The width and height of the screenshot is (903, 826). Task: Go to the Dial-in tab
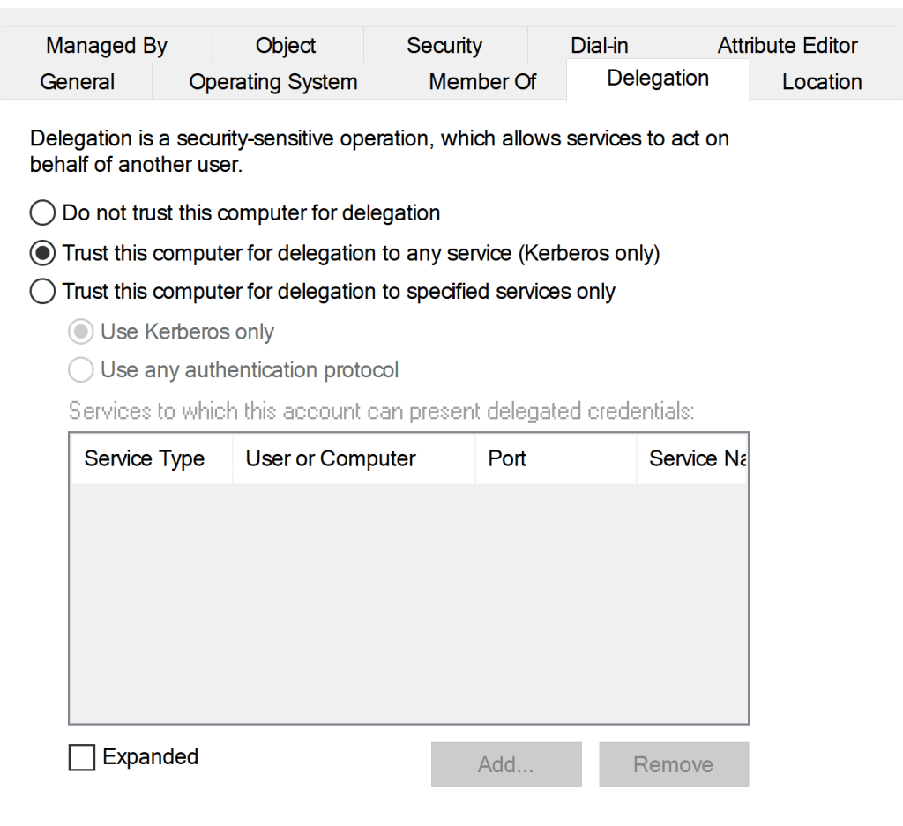click(599, 46)
